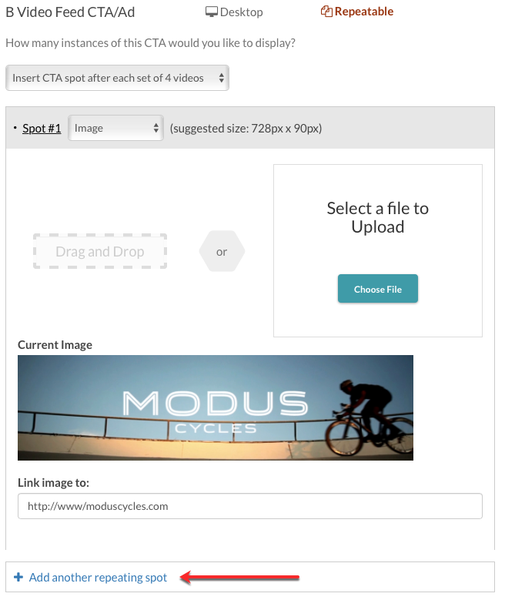Click the suggested size text for Spot #1
The image size is (505, 600).
246,128
